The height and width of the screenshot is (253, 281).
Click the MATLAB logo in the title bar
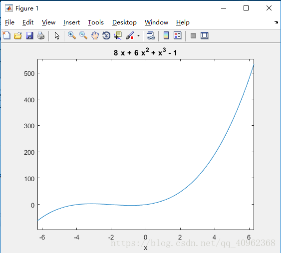[x=9, y=8]
